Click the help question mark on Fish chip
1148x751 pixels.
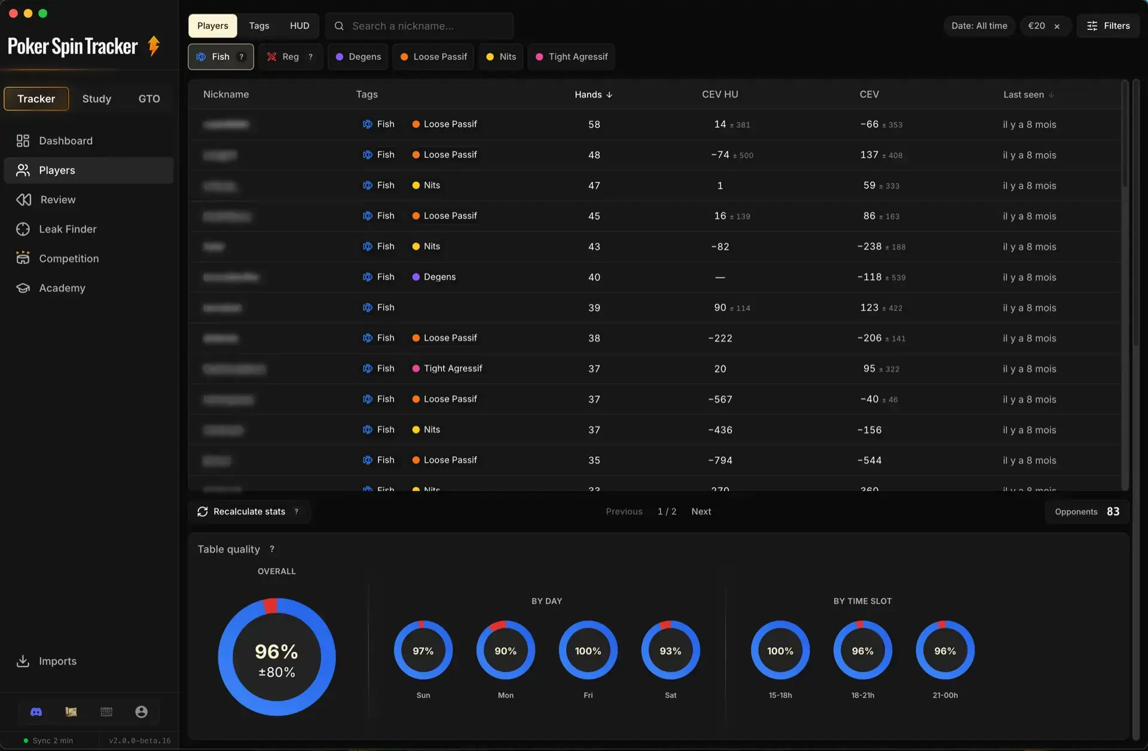[x=241, y=57]
